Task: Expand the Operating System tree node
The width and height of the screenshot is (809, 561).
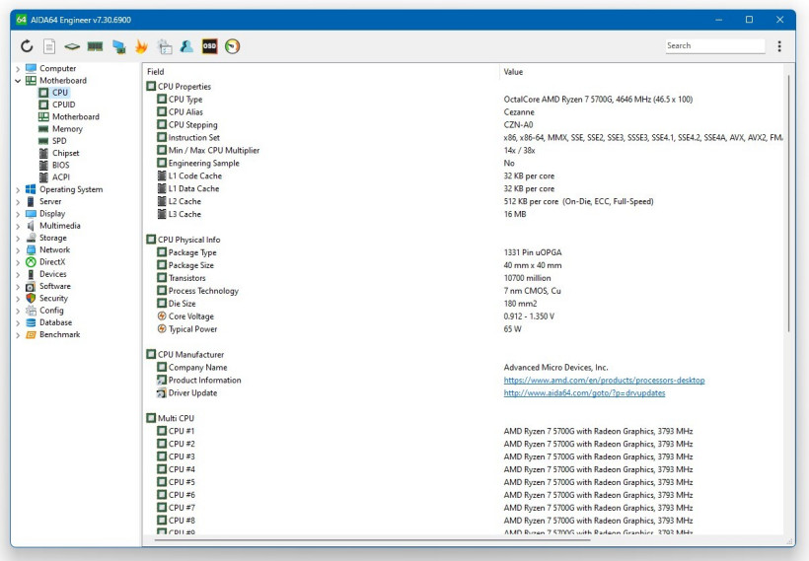Action: (18, 189)
